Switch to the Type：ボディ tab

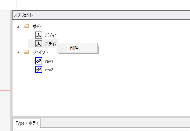[27, 123]
